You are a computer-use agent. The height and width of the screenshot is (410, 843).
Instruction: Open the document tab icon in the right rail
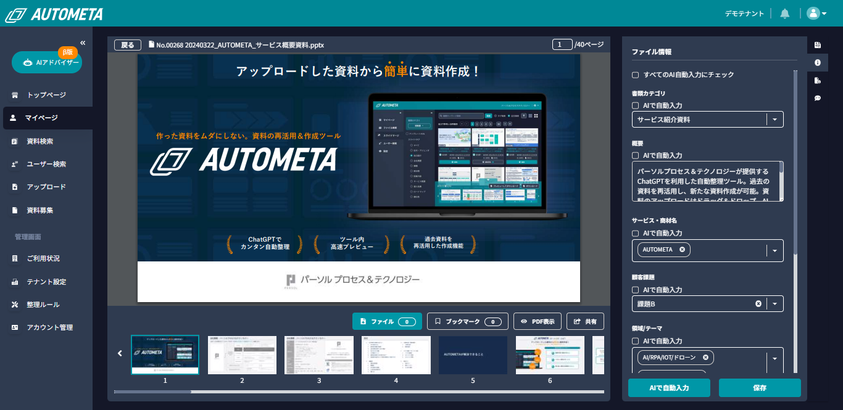pyautogui.click(x=818, y=45)
